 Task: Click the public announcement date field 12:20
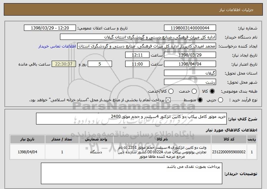click(50, 28)
